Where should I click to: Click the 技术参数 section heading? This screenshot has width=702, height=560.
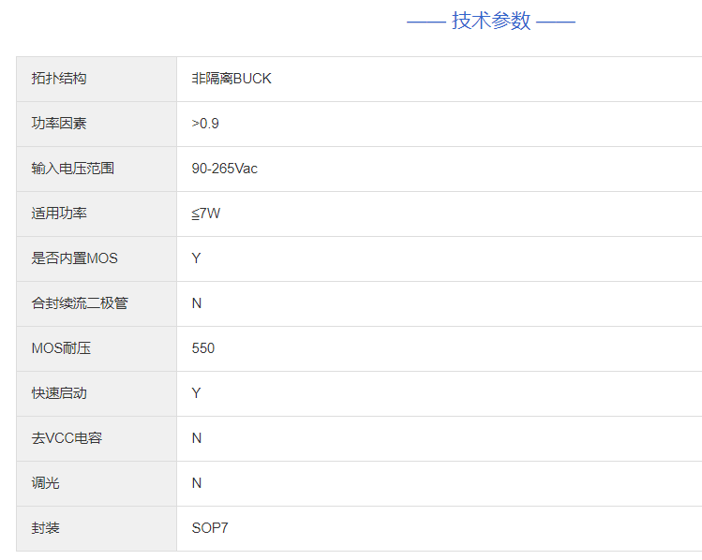491,21
